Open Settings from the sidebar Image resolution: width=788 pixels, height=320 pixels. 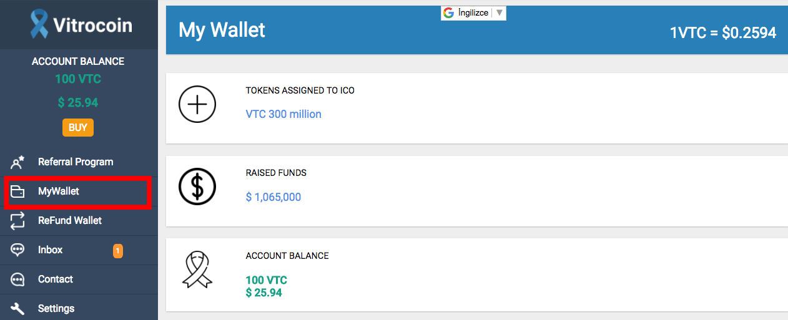point(56,308)
